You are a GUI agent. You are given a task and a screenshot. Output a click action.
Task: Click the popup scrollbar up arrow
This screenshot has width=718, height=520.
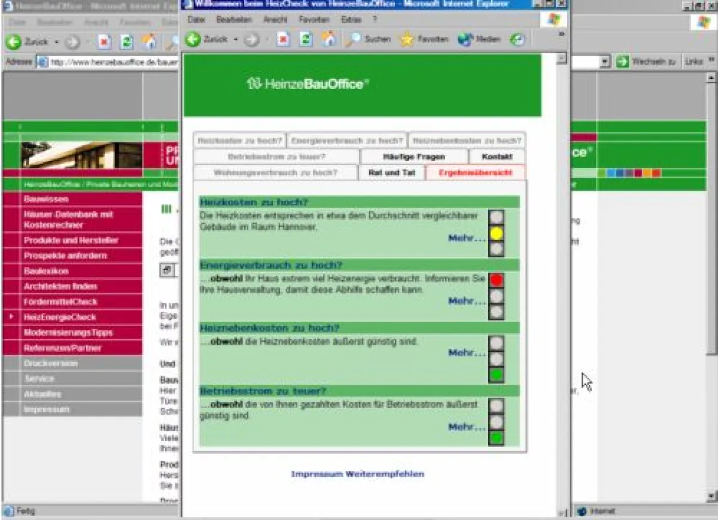562,59
